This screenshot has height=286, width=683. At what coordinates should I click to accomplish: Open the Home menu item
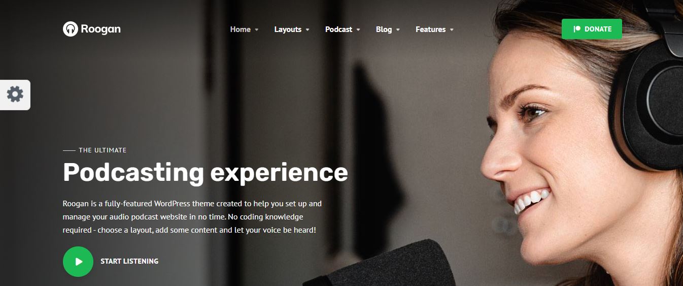pos(240,29)
